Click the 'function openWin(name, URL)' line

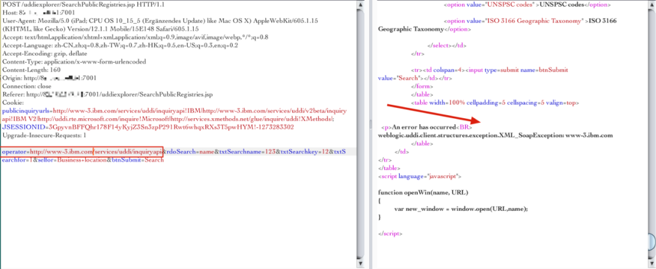pyautogui.click(x=423, y=192)
